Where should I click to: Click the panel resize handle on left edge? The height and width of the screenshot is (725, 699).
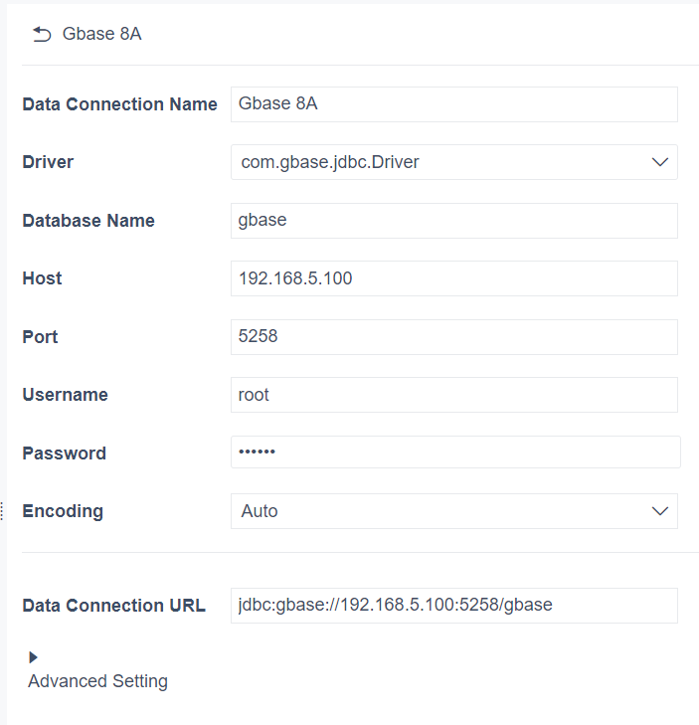3,511
